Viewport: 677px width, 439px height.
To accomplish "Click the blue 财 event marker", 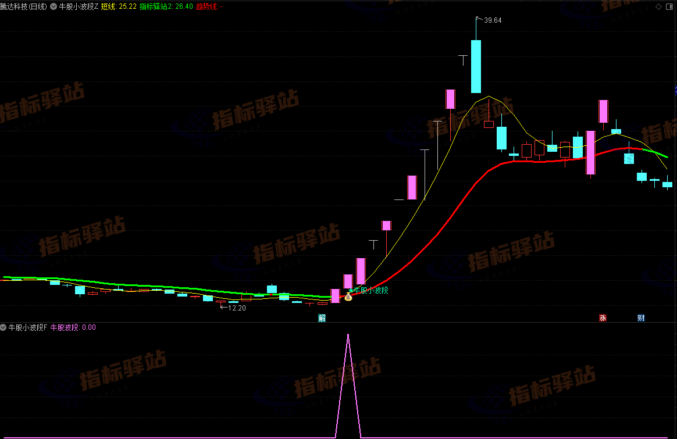I will pos(641,318).
